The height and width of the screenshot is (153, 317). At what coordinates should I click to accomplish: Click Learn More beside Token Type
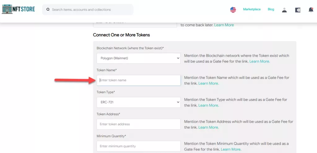208,105
